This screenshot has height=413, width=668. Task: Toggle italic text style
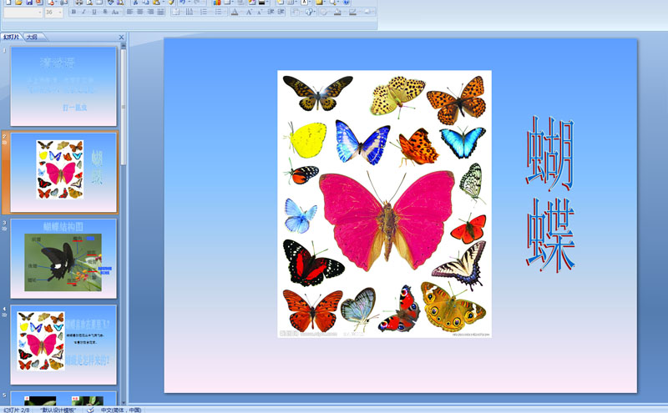pyautogui.click(x=83, y=13)
